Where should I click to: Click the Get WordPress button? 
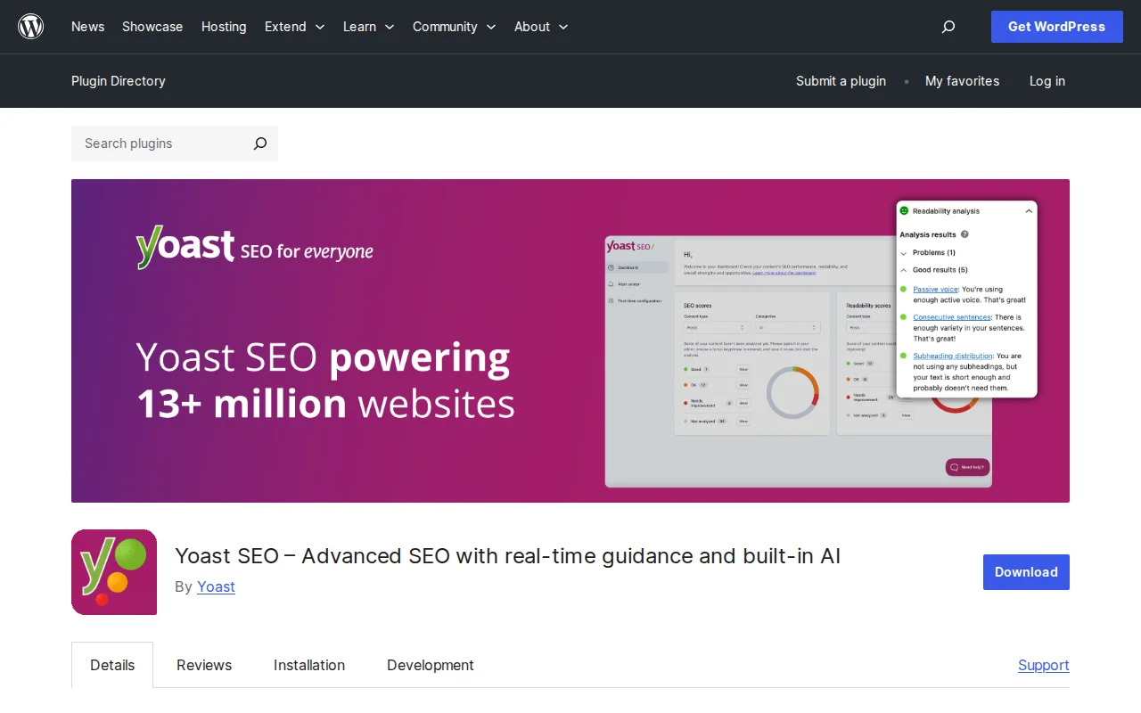(x=1056, y=27)
